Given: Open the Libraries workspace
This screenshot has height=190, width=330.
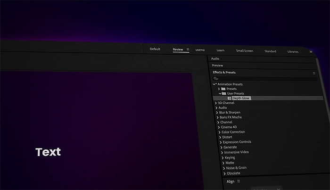Looking at the screenshot, I should point(293,51).
